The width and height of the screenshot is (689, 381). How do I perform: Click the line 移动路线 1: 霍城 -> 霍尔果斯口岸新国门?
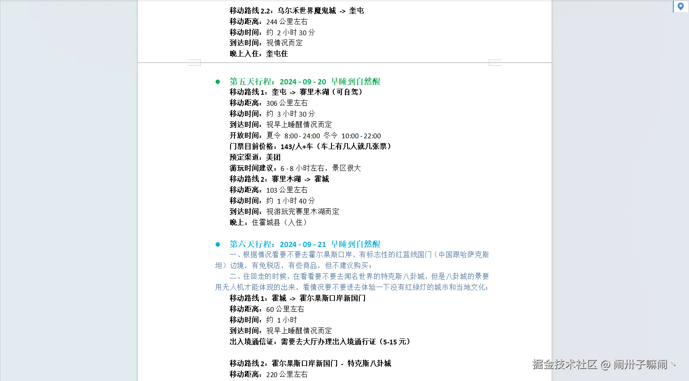click(x=298, y=298)
